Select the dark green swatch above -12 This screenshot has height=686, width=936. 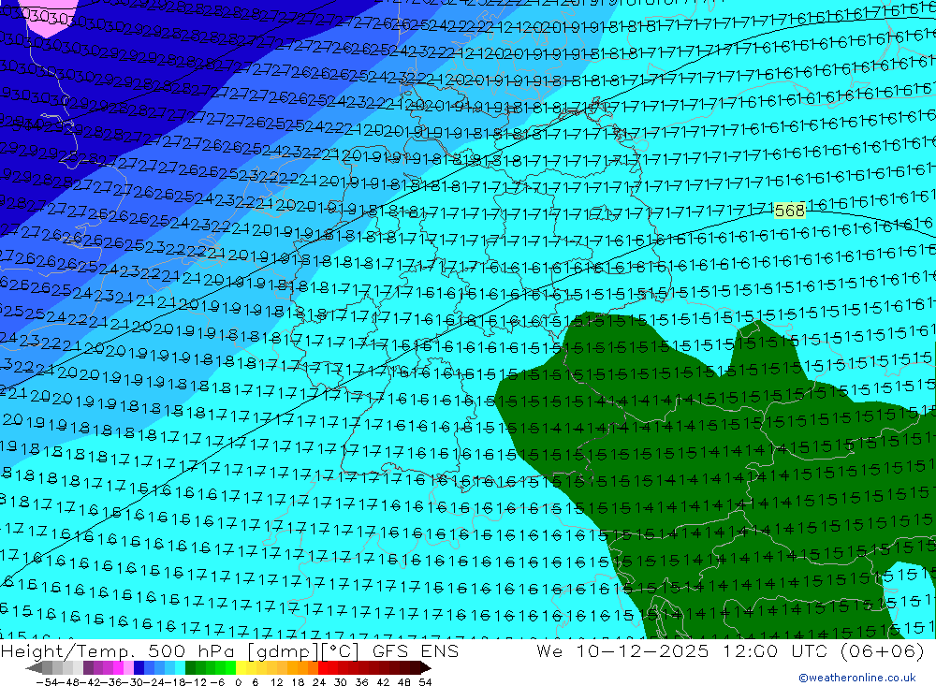(x=190, y=667)
